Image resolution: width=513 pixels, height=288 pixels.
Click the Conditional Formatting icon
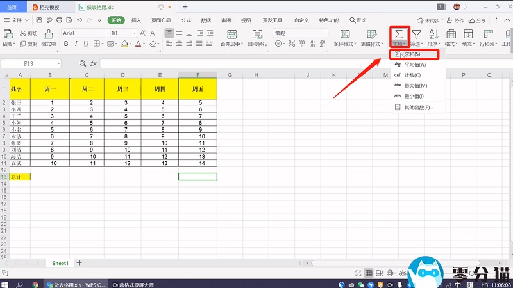(x=344, y=34)
